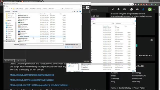The image size is (160, 90).
Task: Select Editor.exe in the file list
Action: point(22,22)
